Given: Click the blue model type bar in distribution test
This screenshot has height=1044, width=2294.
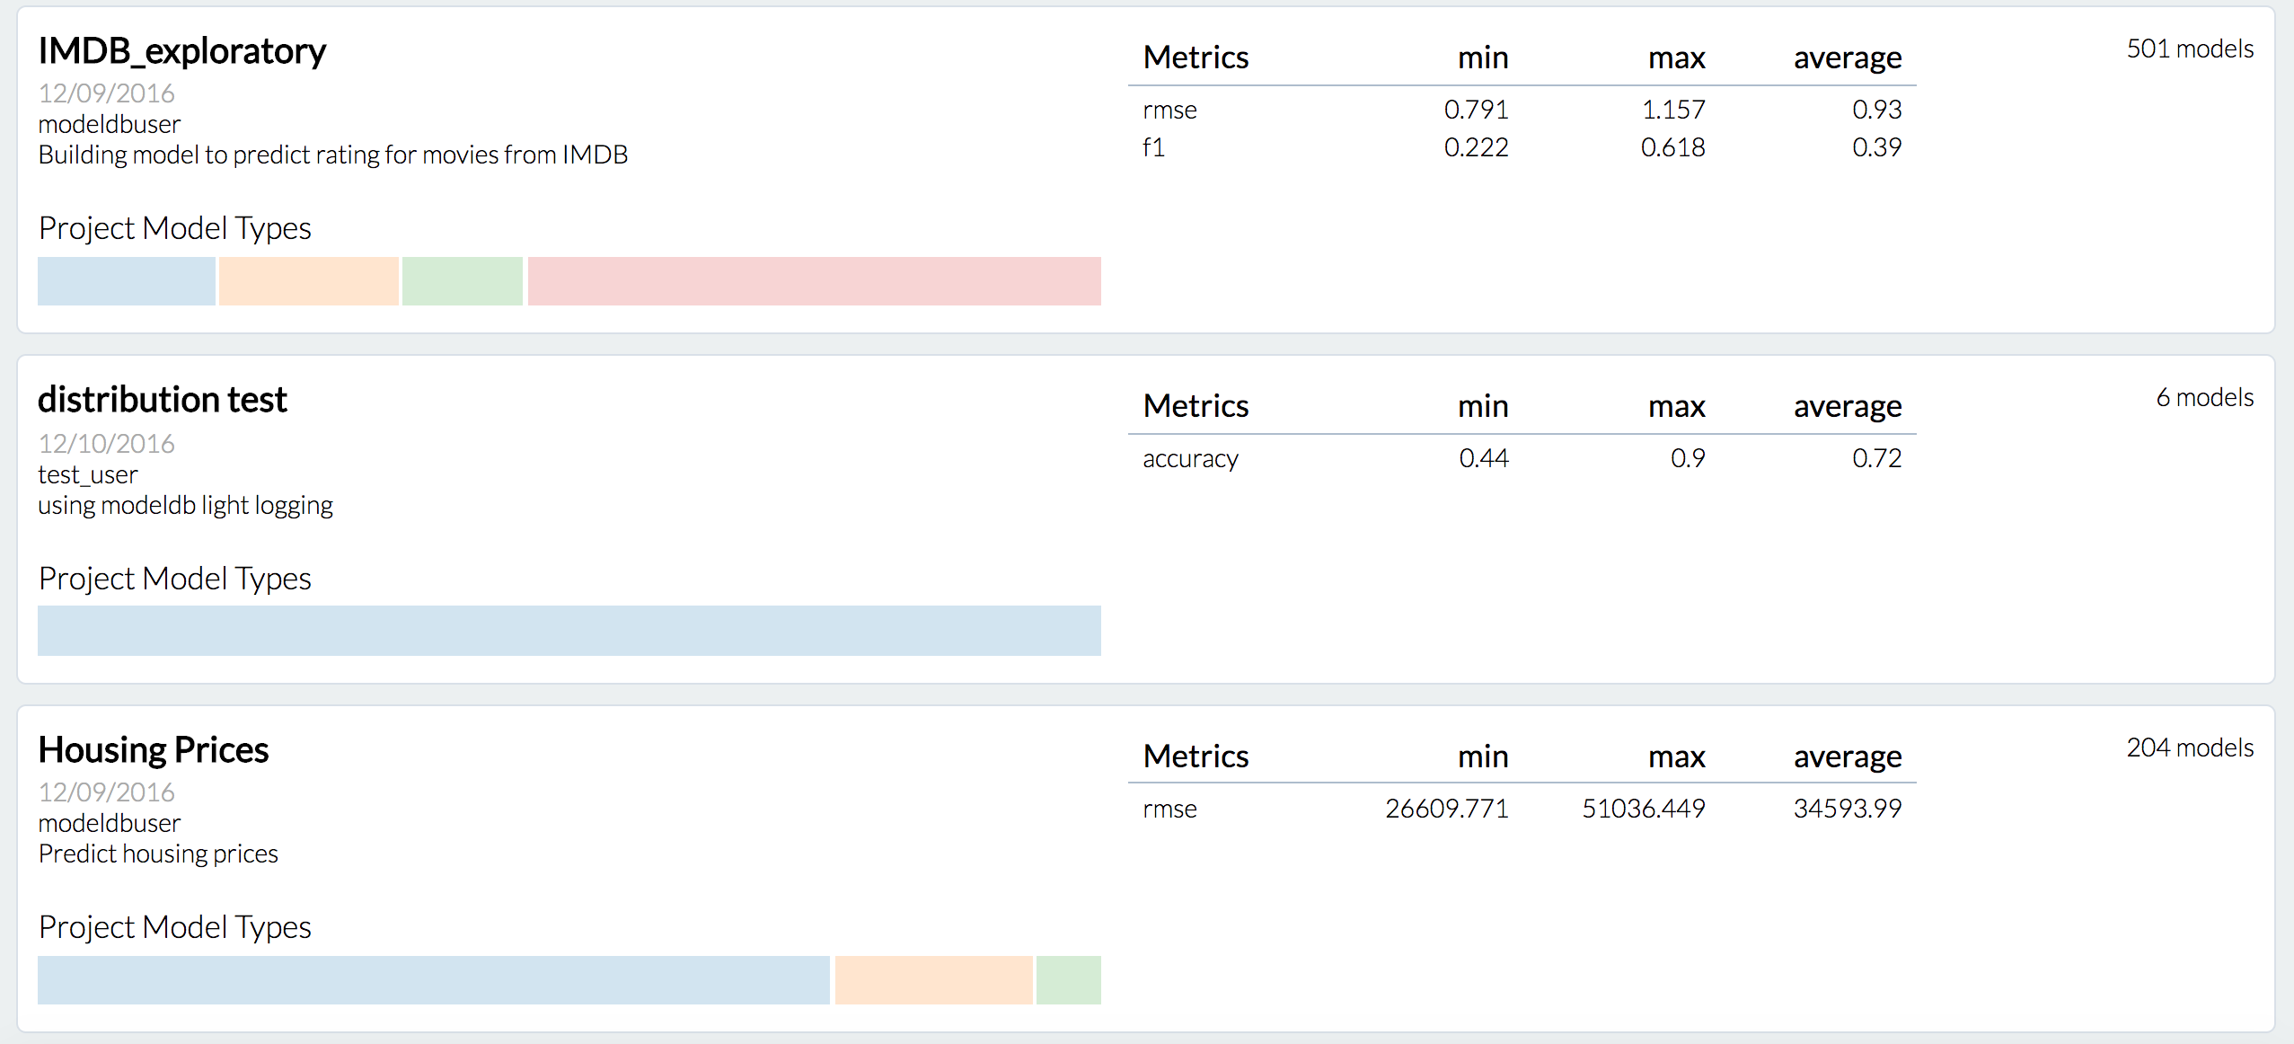Looking at the screenshot, I should (x=569, y=631).
